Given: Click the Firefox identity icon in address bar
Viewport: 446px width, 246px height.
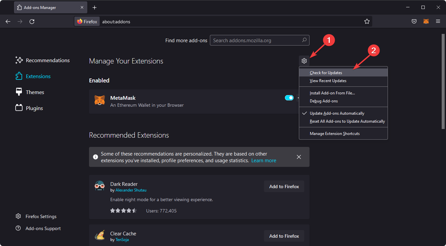Looking at the screenshot, I should (x=87, y=22).
